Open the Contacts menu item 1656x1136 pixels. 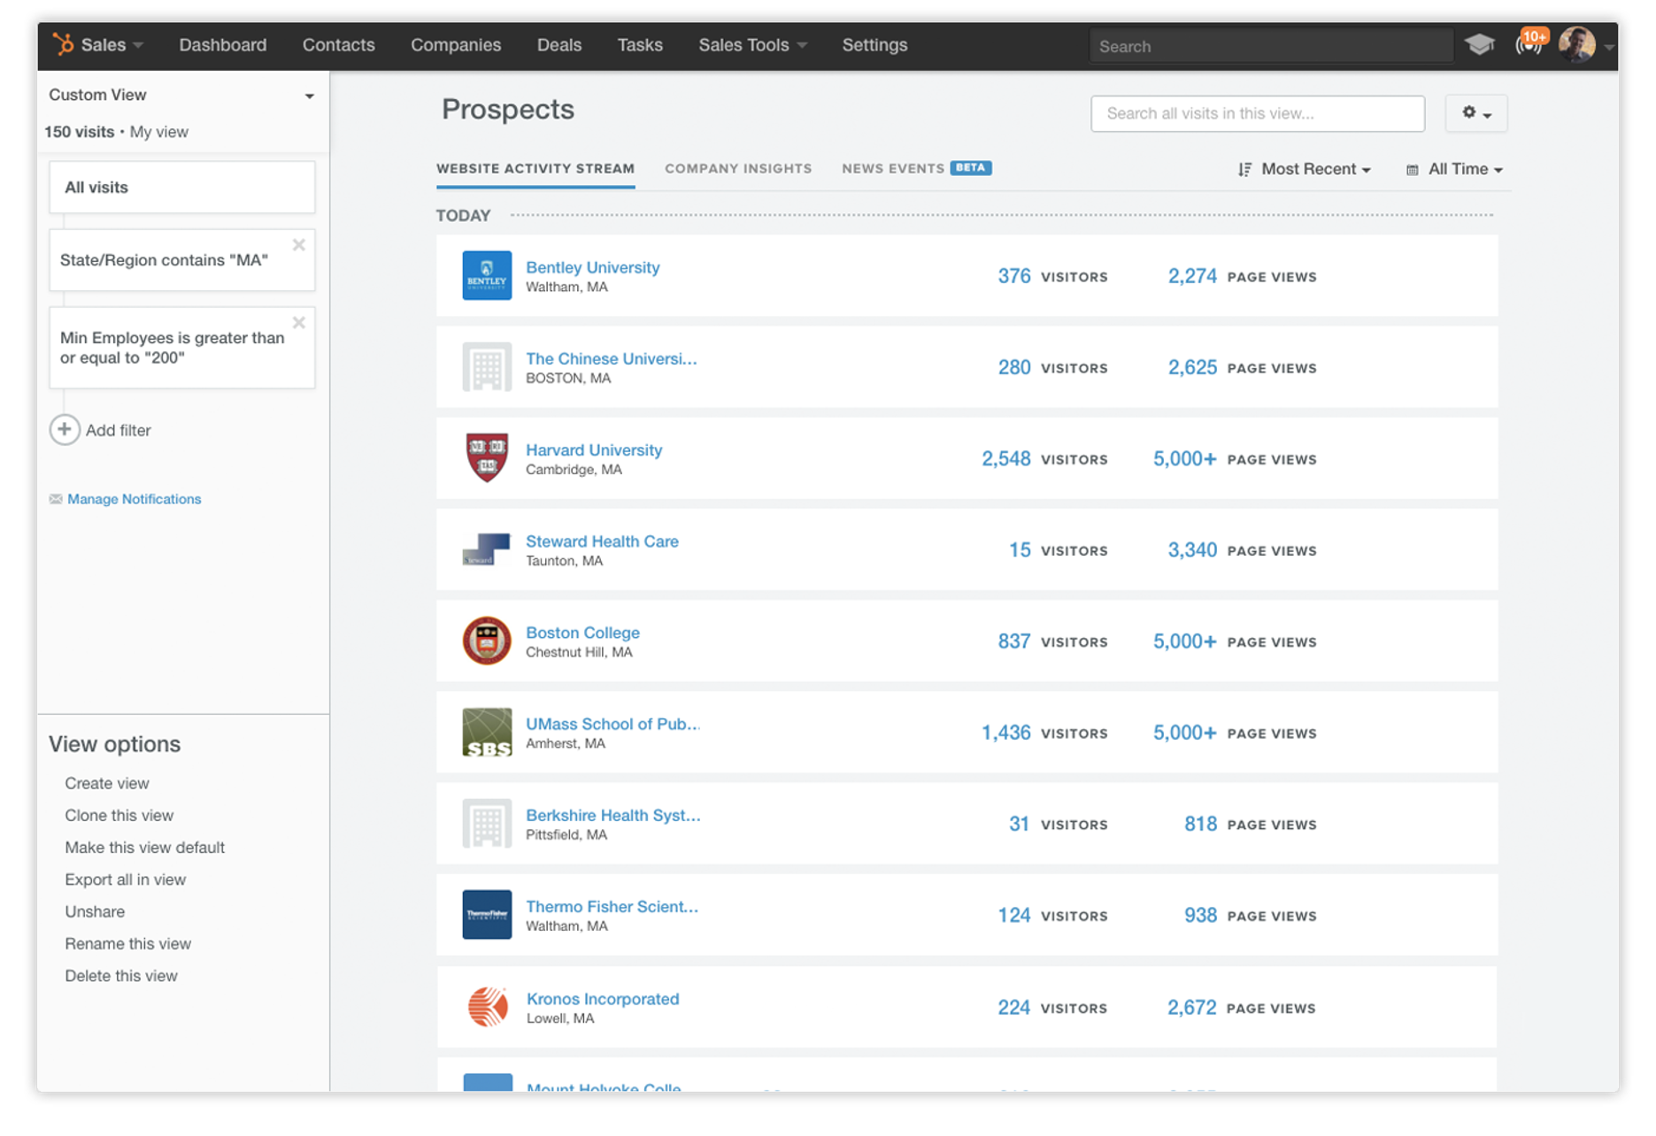point(338,44)
